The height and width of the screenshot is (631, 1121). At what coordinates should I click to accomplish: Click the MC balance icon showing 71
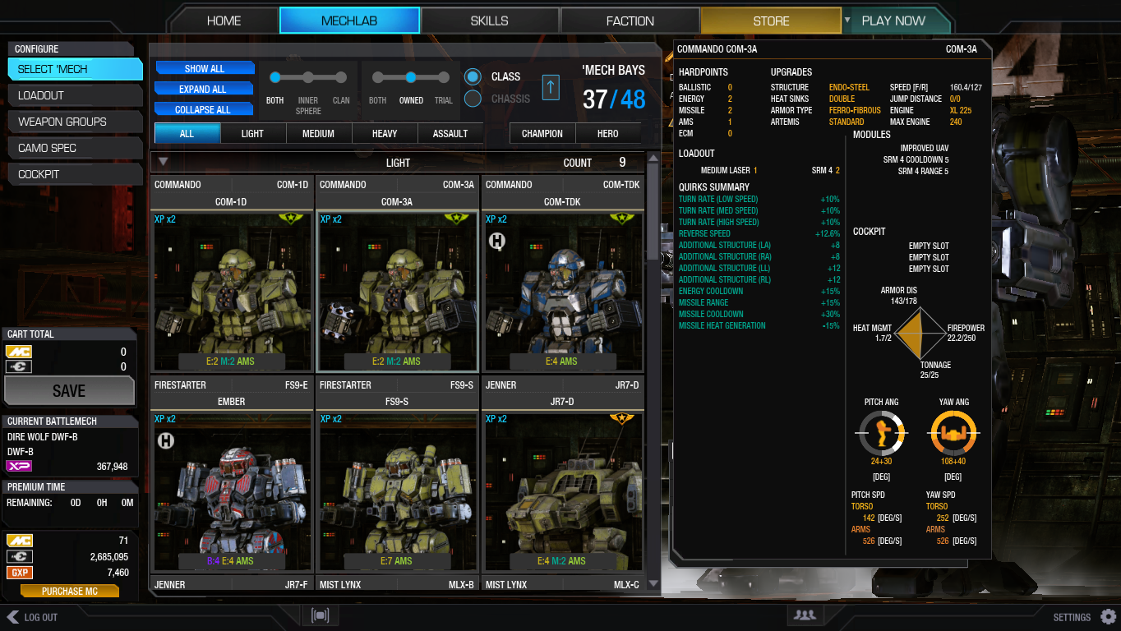[19, 541]
